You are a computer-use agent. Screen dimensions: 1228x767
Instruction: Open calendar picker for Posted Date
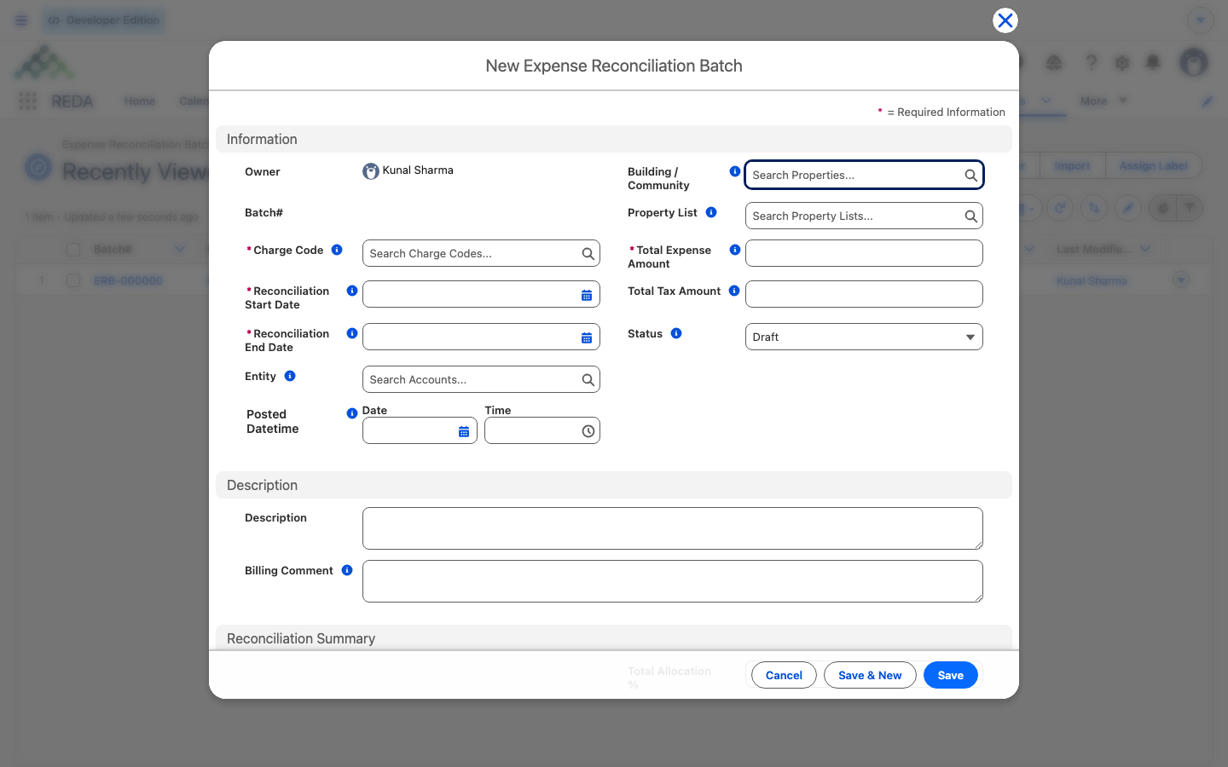pos(464,431)
